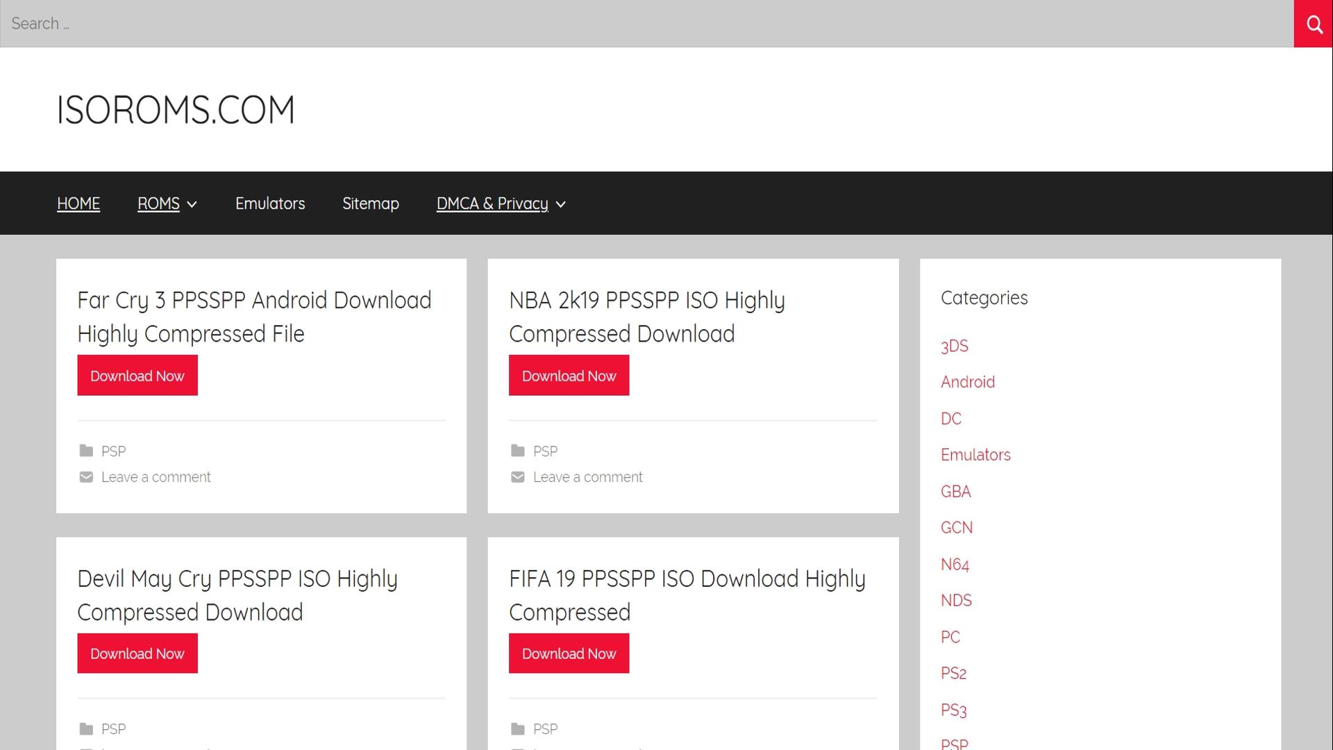Image resolution: width=1333 pixels, height=750 pixels.
Task: Leave a comment on NBA 2k19 post
Action: pyautogui.click(x=588, y=477)
